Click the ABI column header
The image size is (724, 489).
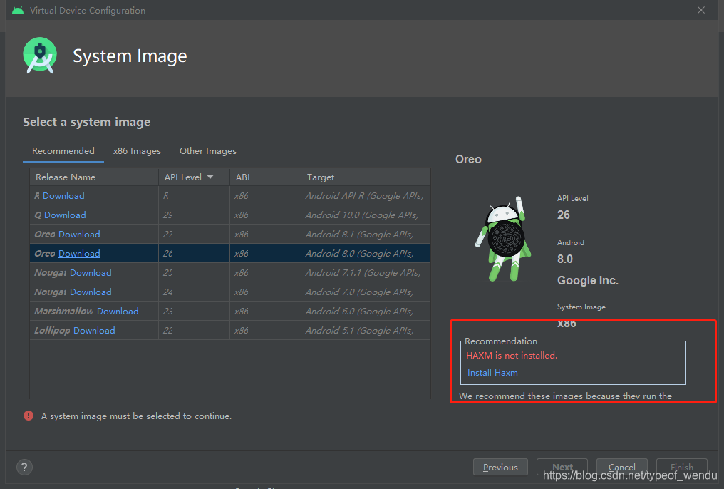(x=266, y=177)
